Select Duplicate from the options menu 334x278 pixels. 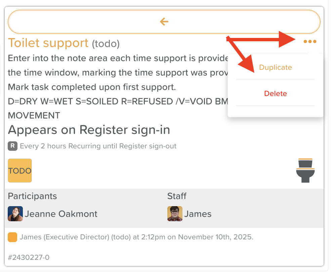(x=276, y=67)
